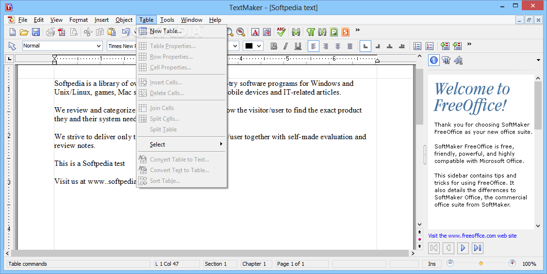The image size is (547, 274).
Task: Jump to the last sidebar tip
Action: (x=478, y=248)
